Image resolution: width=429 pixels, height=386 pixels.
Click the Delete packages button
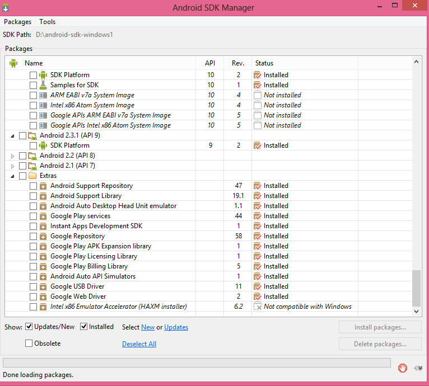(380, 344)
